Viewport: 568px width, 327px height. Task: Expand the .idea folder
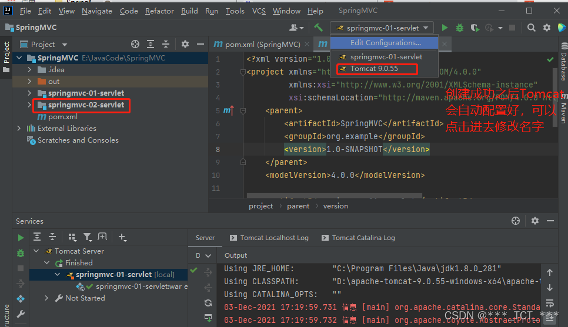30,69
